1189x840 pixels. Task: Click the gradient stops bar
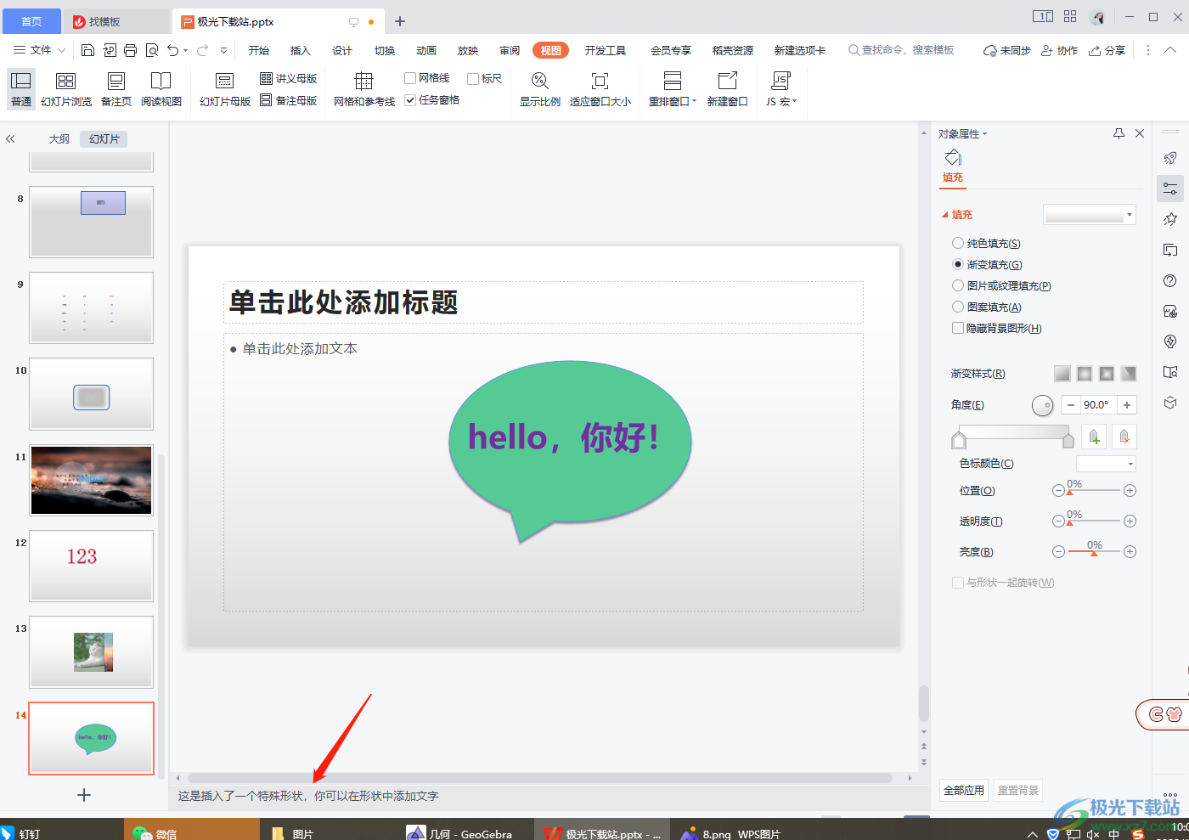pyautogui.click(x=1013, y=433)
